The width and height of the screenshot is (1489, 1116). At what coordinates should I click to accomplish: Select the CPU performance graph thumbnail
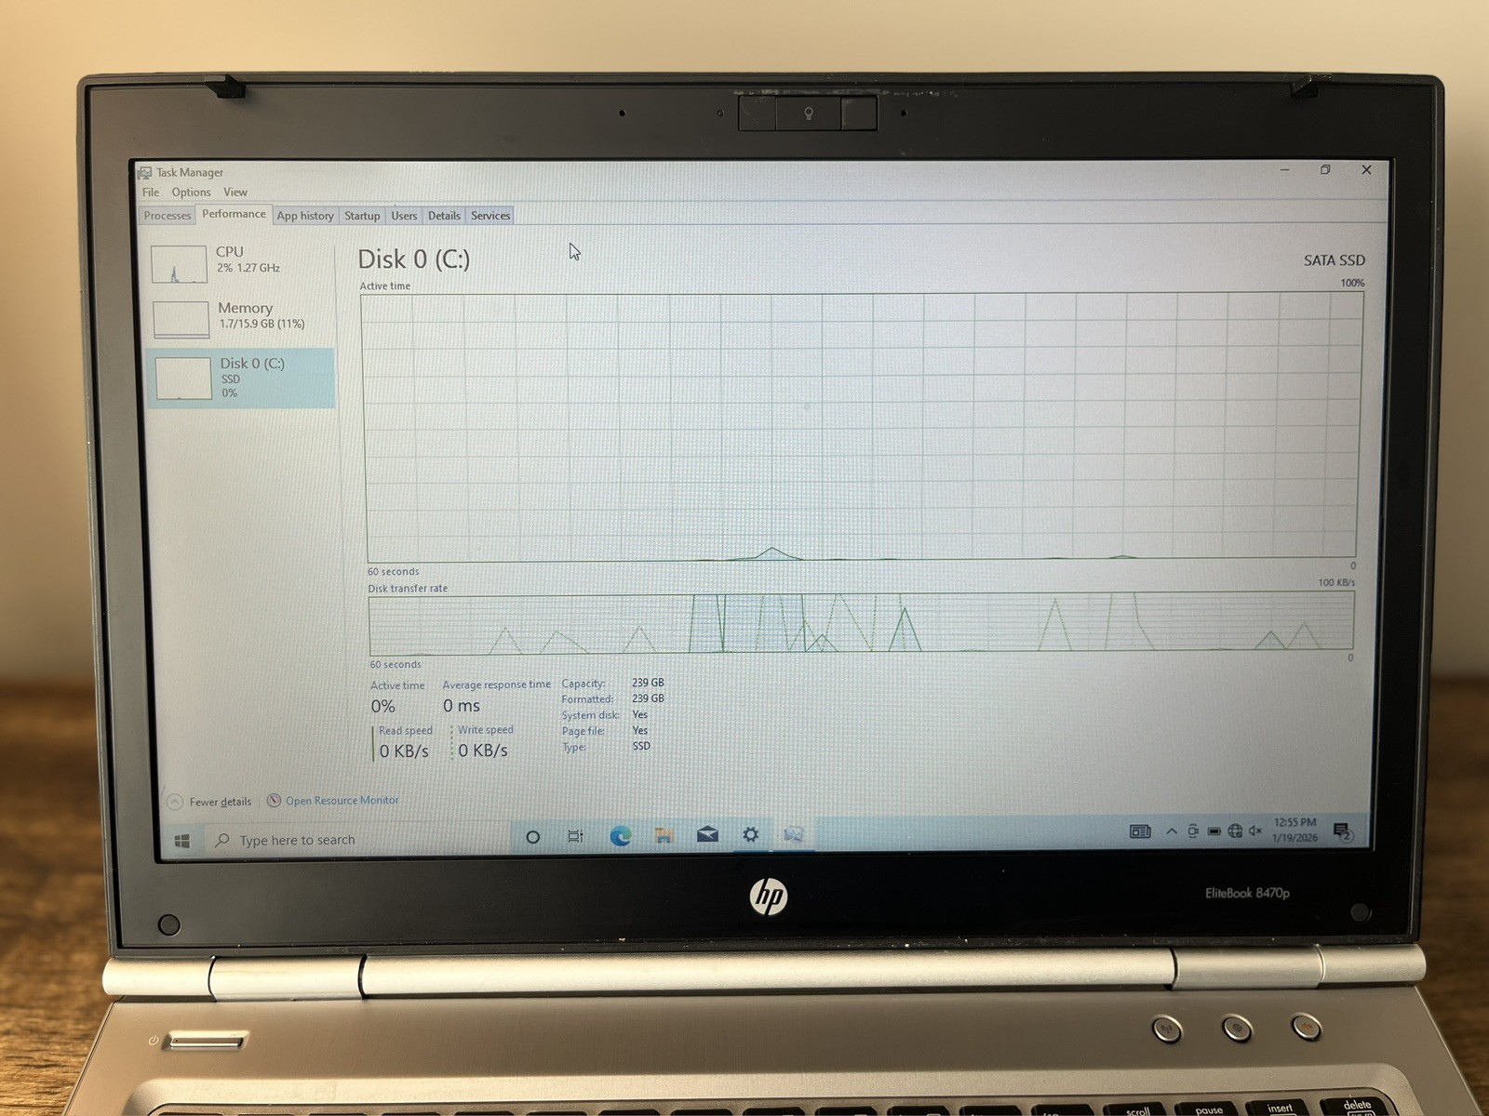coord(179,264)
